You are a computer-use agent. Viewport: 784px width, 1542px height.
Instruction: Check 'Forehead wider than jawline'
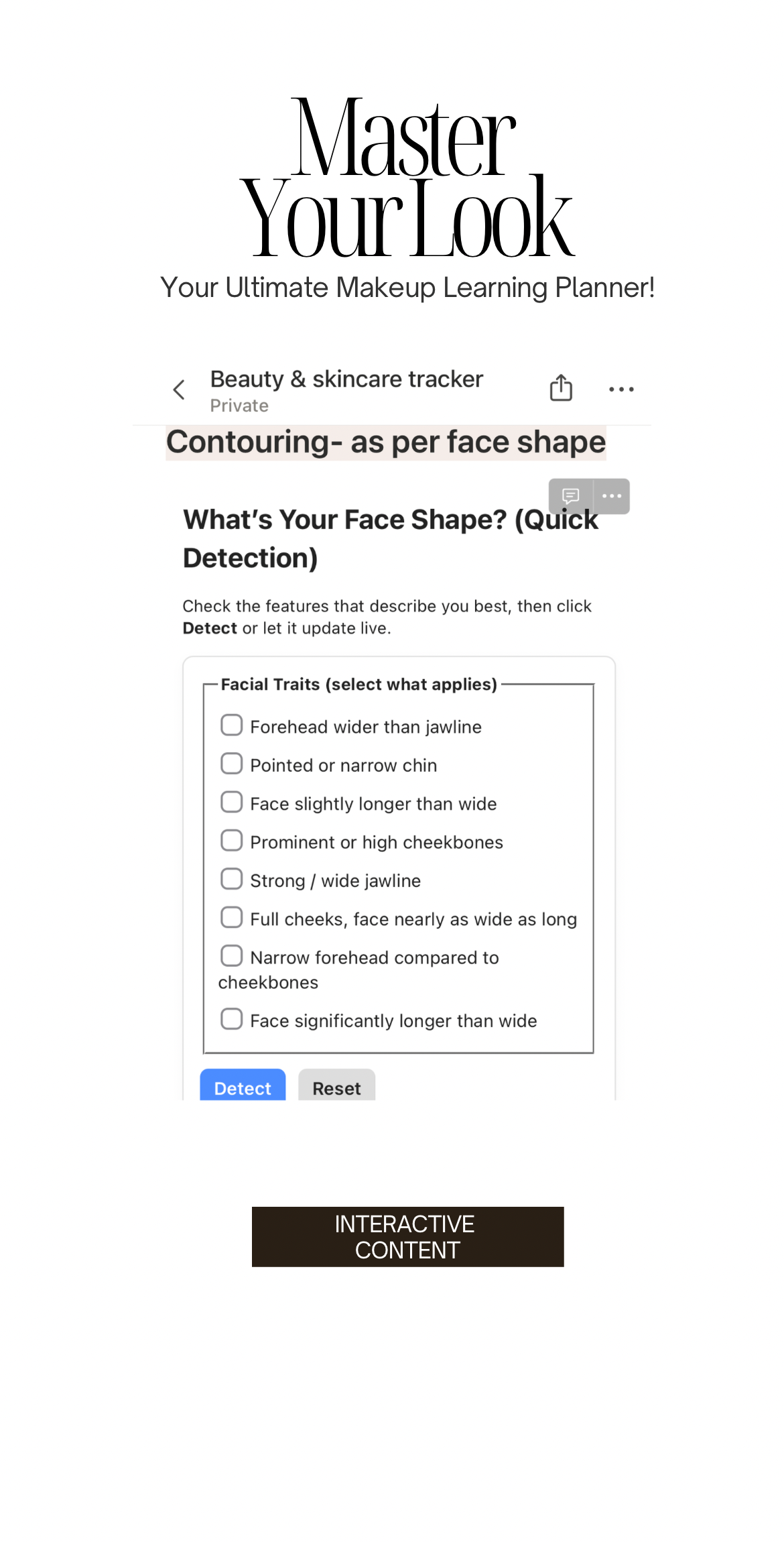point(232,725)
